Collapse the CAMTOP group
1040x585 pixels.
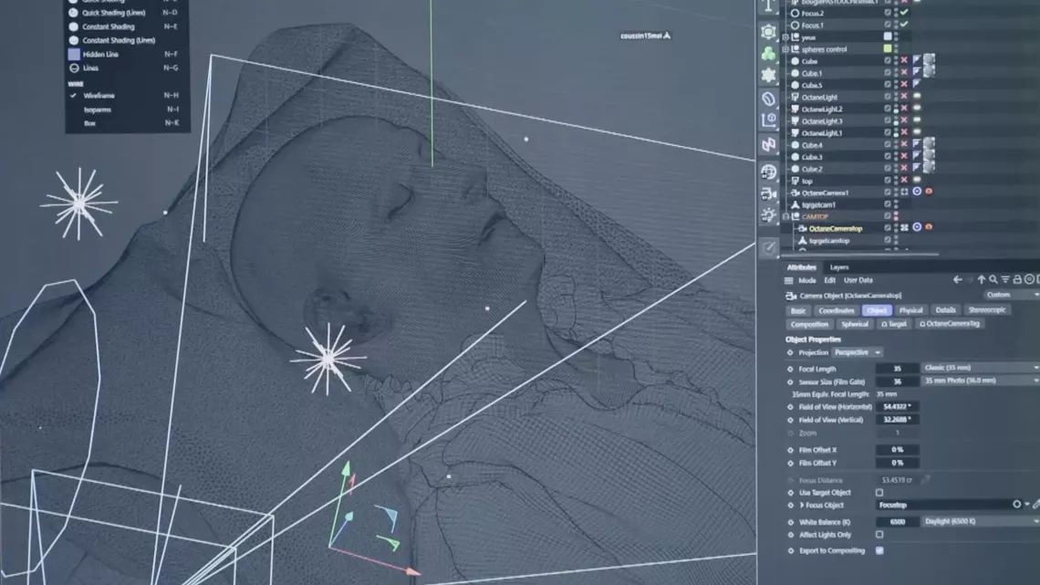coord(786,216)
